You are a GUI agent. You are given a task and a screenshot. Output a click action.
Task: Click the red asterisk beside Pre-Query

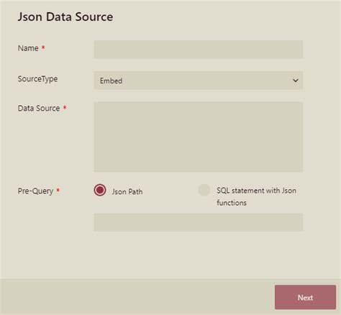tap(58, 190)
